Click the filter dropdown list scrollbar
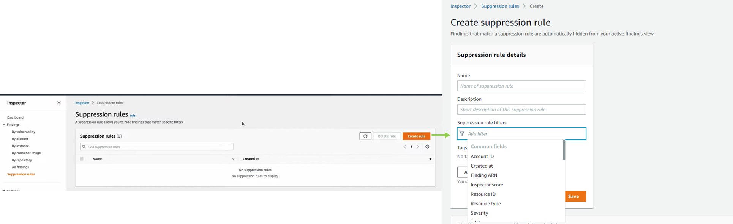 (x=564, y=150)
